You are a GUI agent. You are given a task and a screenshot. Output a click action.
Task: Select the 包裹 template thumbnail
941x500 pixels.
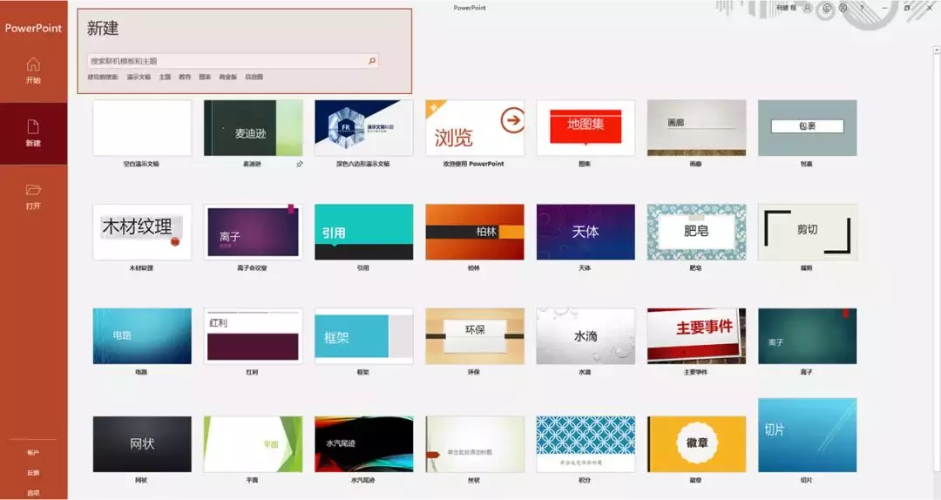(x=807, y=128)
